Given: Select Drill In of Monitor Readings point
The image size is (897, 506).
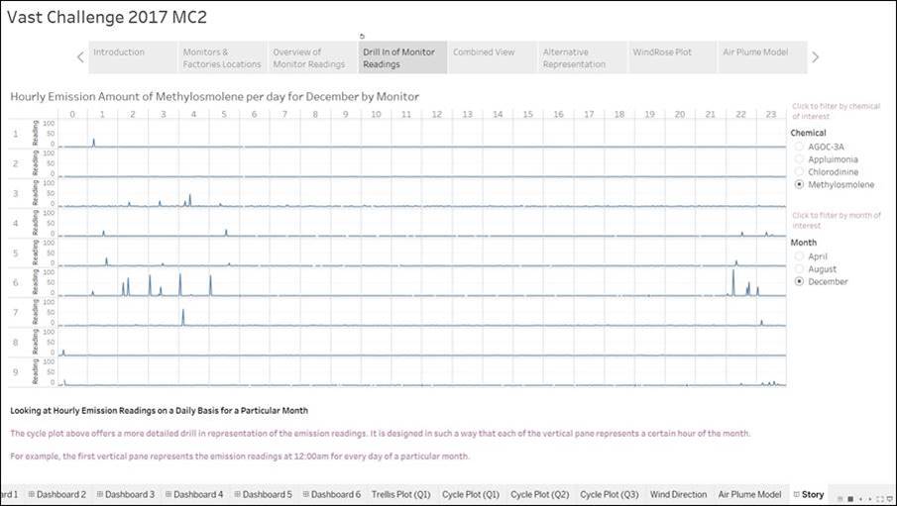Looking at the screenshot, I should tap(402, 57).
